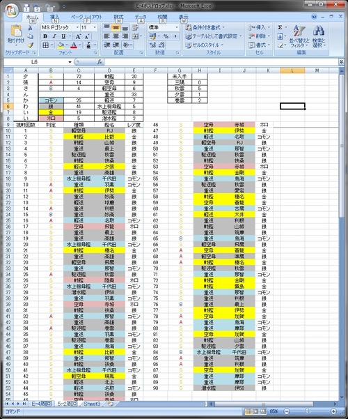The width and height of the screenshot is (348, 419).
Task: Open the 並べ替えとフィルタ sort and filter menu
Action: 299,37
